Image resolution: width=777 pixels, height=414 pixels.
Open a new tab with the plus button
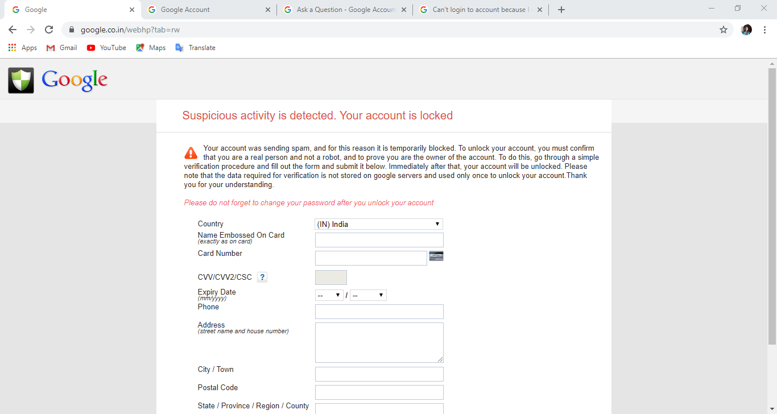pyautogui.click(x=561, y=10)
